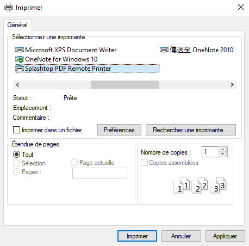This screenshot has height=246, width=249.
Task: Click the Imprimer button
Action: pyautogui.click(x=137, y=236)
